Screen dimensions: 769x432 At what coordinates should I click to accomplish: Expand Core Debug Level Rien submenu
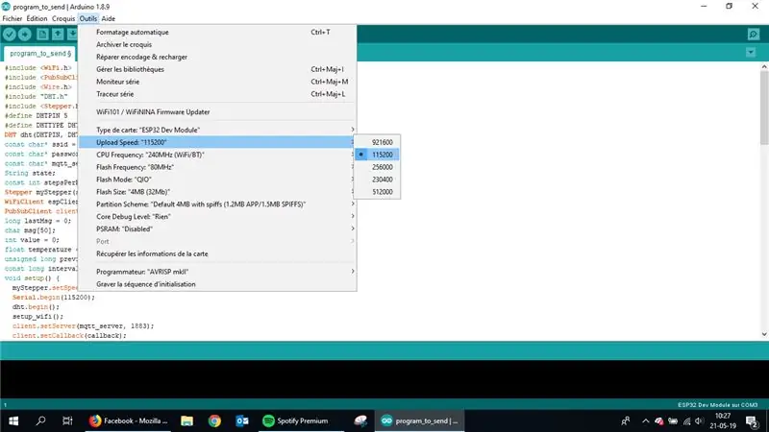[x=217, y=217]
